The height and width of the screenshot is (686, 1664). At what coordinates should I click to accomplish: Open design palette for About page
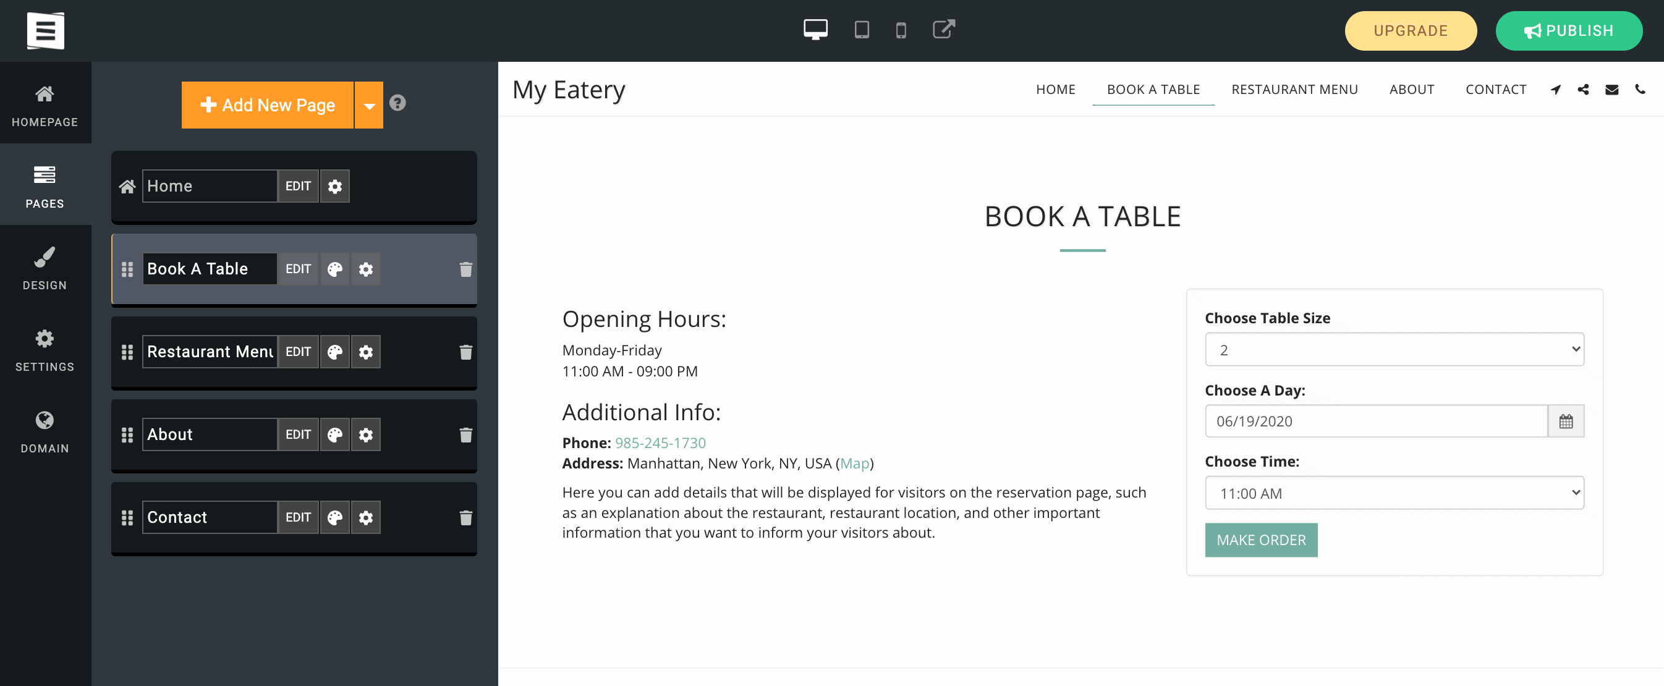point(334,434)
